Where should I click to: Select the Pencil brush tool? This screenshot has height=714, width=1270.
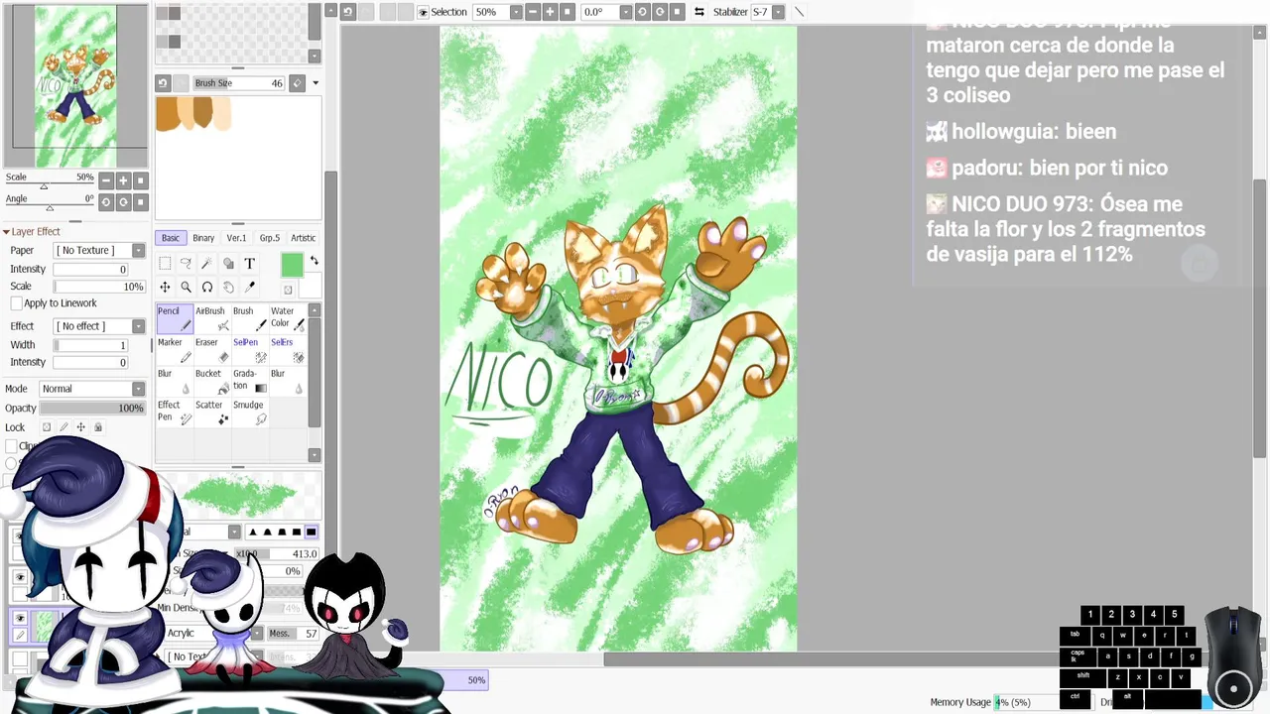click(x=174, y=317)
